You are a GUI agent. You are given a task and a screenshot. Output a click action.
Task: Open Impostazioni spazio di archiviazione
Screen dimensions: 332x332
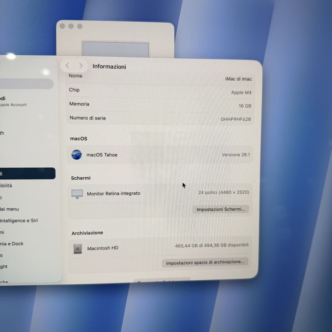(x=205, y=262)
